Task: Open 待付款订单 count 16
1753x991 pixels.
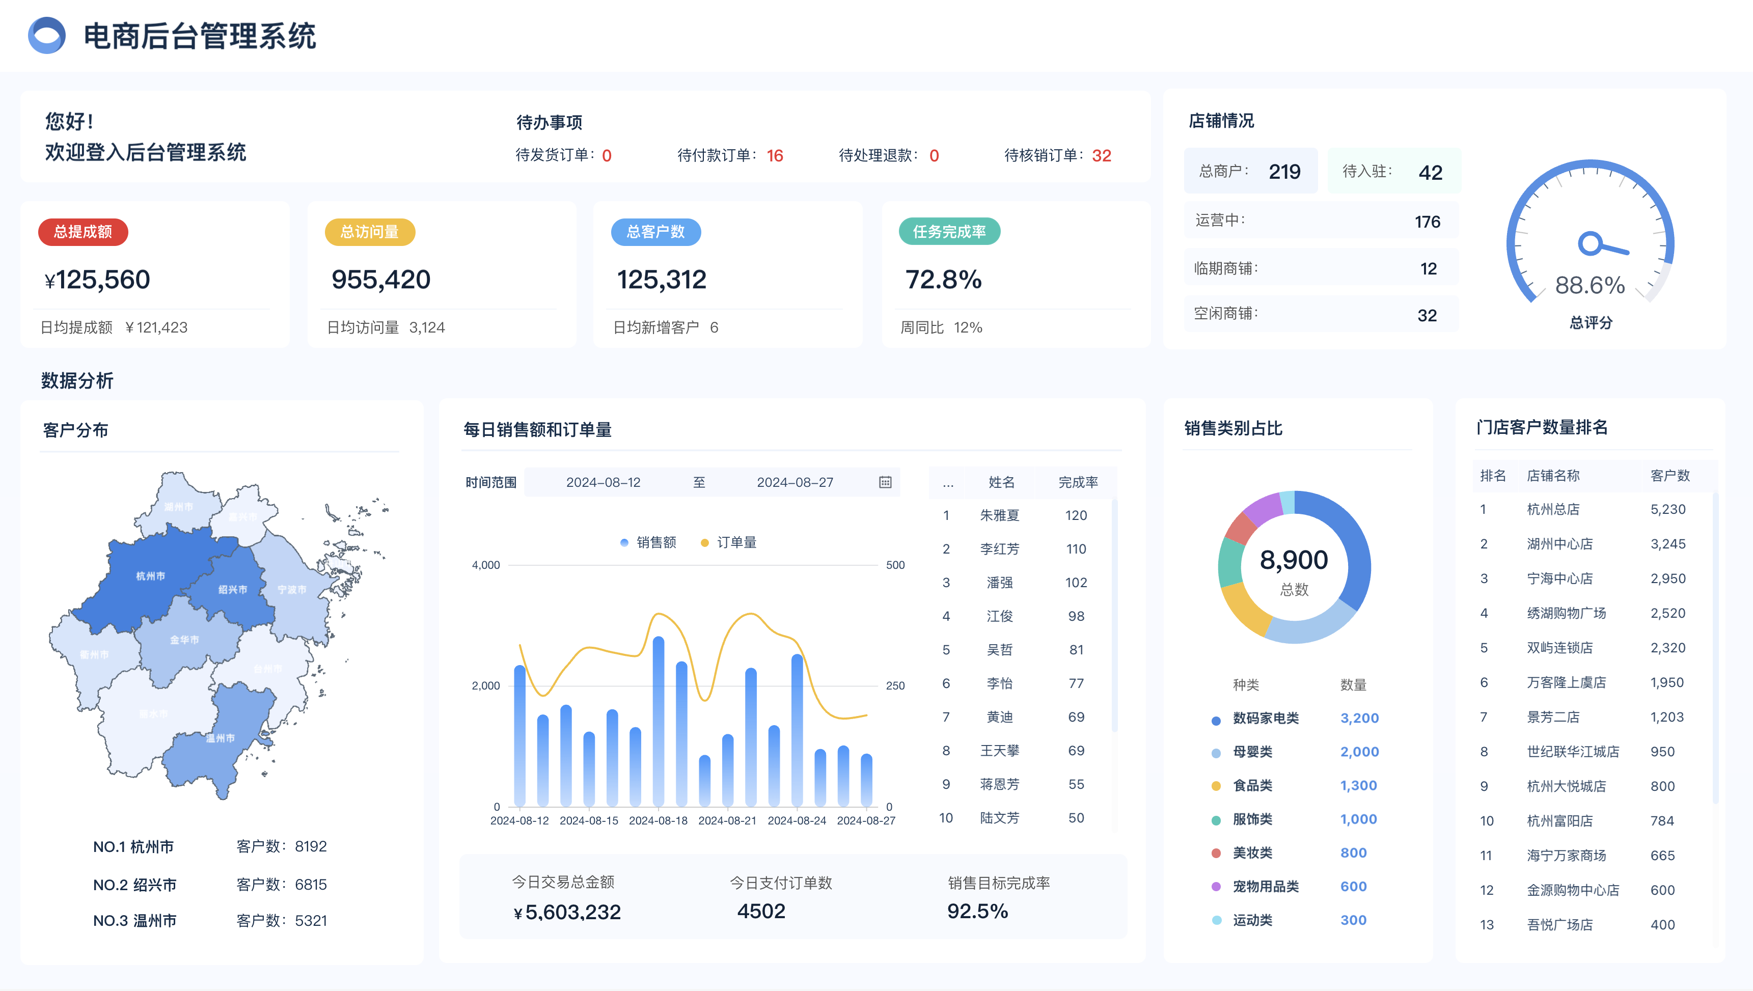Action: point(775,156)
